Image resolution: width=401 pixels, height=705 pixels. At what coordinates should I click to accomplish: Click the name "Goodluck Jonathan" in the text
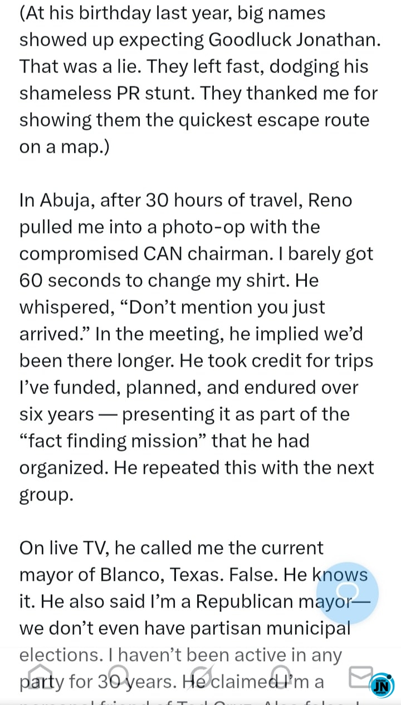295,40
